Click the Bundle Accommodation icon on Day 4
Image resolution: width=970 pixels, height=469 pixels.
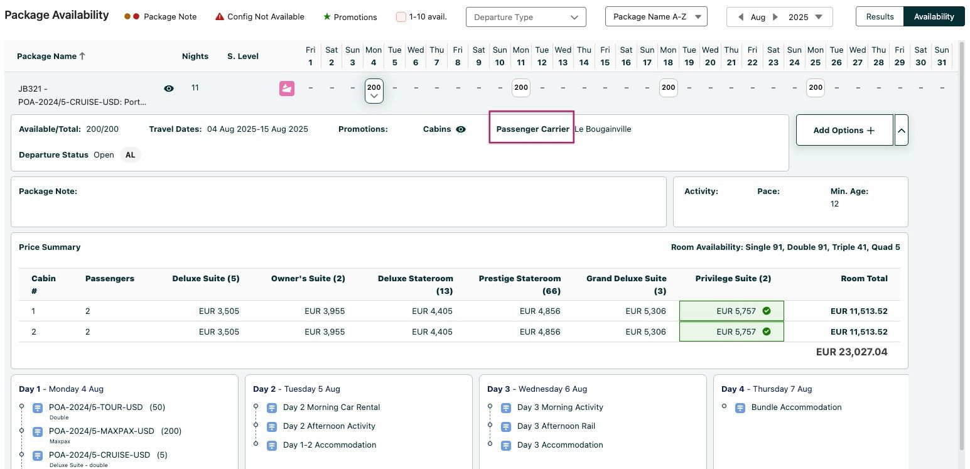(x=740, y=407)
